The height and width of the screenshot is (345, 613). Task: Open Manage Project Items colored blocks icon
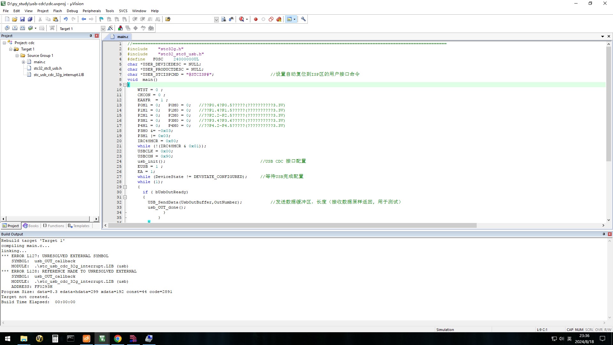click(x=120, y=28)
